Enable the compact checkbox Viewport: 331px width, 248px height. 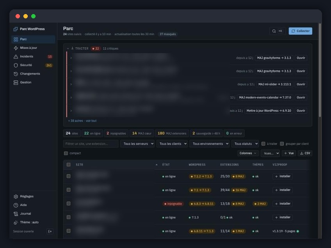click(66, 153)
